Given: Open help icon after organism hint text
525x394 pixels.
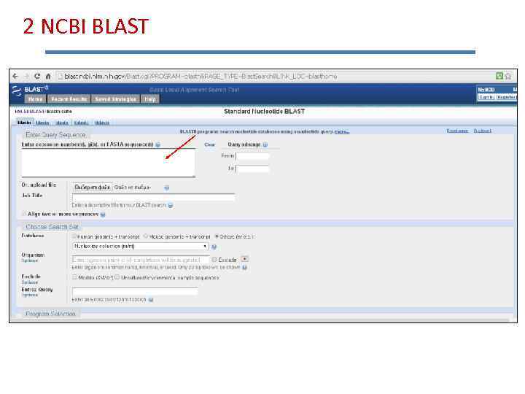Looking at the screenshot, I should pos(245,267).
